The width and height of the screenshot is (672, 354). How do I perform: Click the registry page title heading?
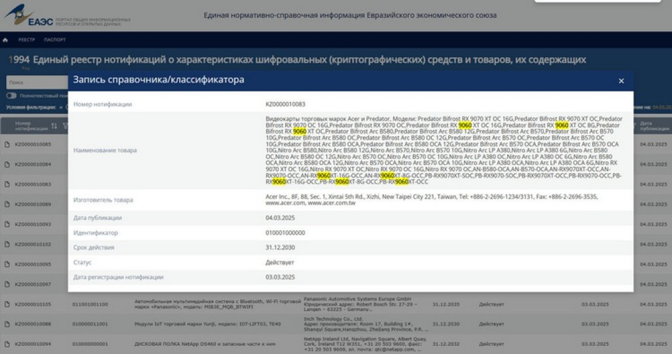[297, 60]
